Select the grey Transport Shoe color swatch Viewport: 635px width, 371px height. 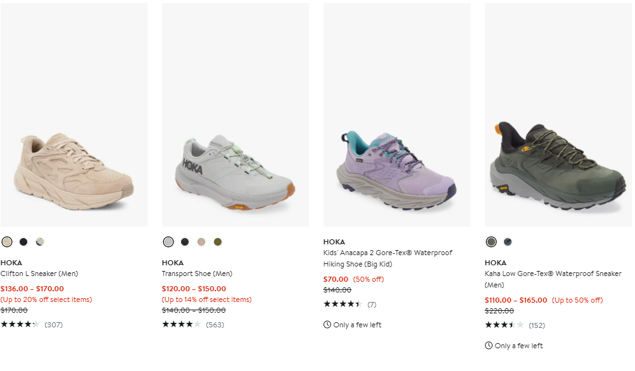click(168, 242)
